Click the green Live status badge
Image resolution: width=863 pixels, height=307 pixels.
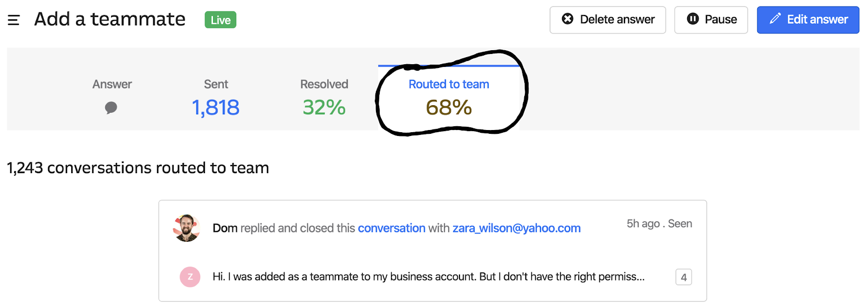tap(221, 20)
